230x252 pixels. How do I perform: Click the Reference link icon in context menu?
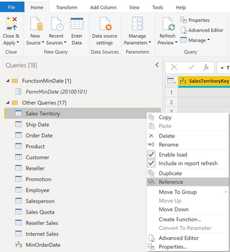point(151,182)
